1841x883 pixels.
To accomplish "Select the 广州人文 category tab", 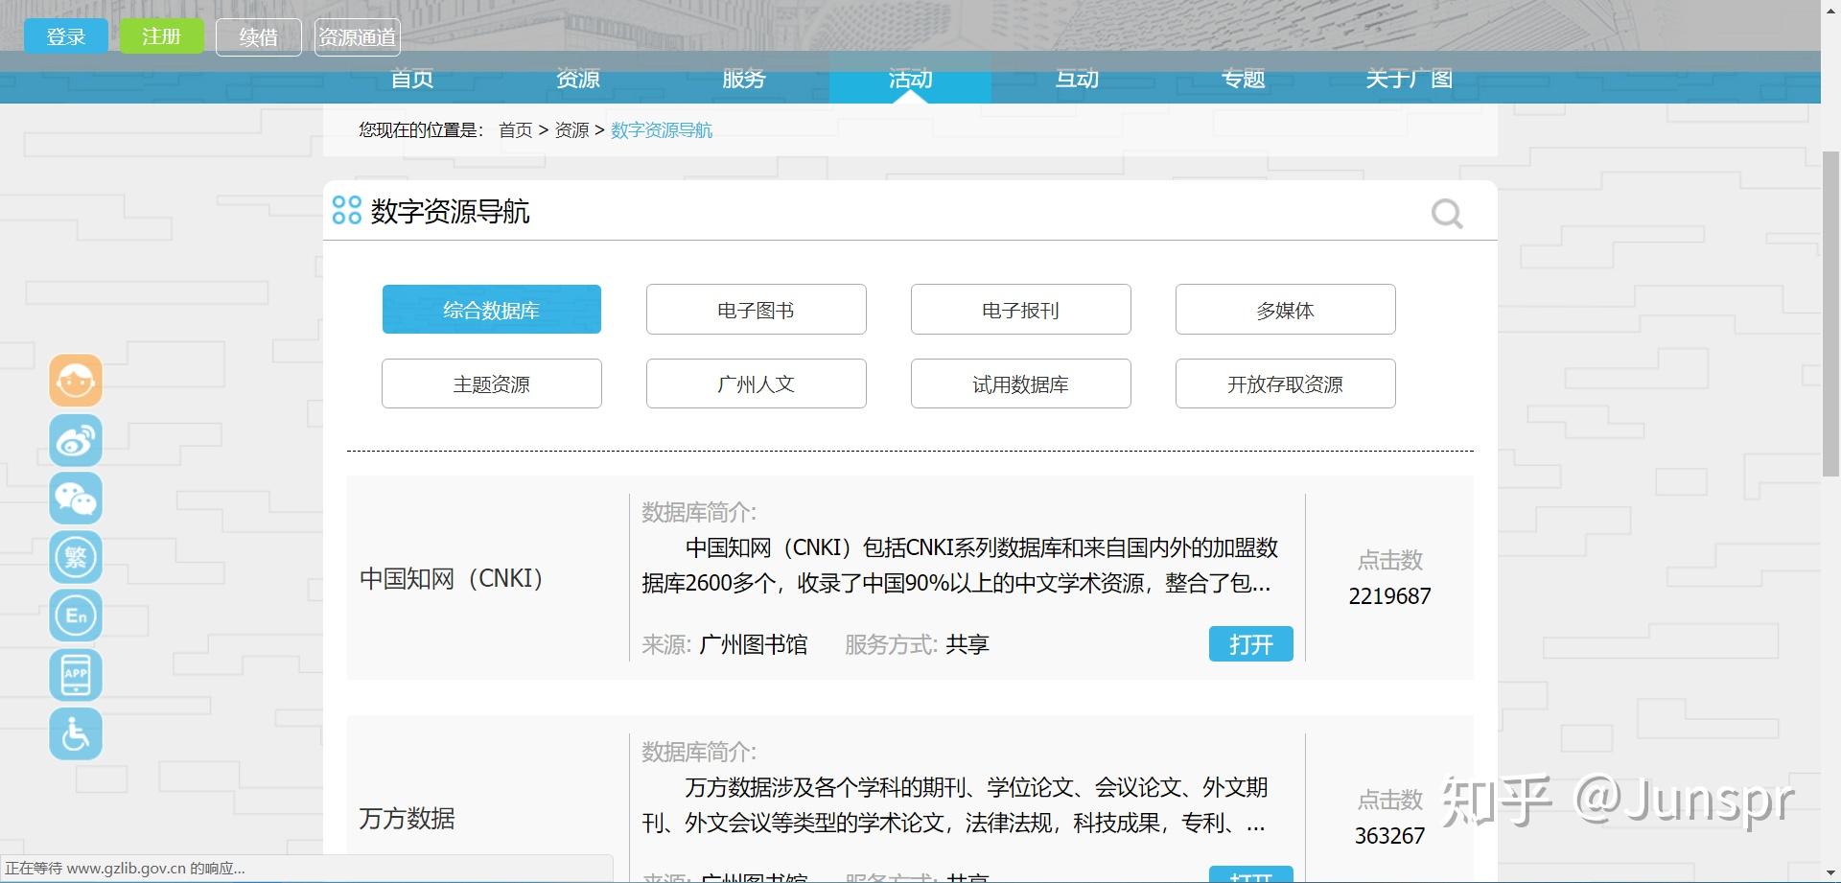I will click(757, 383).
